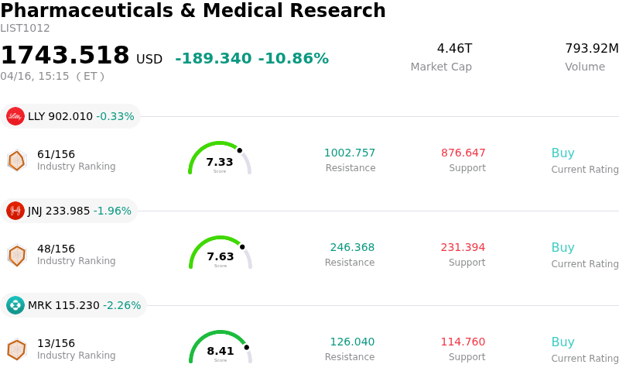This screenshot has width=619, height=378.
Task: Open the LLY 902.010 ticker chip
Action: (70, 116)
